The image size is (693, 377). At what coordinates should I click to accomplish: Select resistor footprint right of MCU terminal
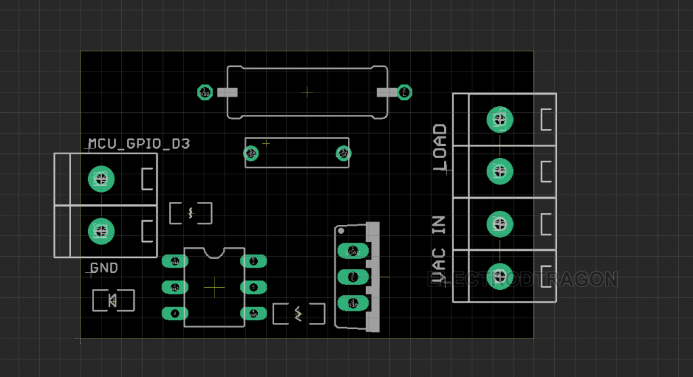[191, 213]
